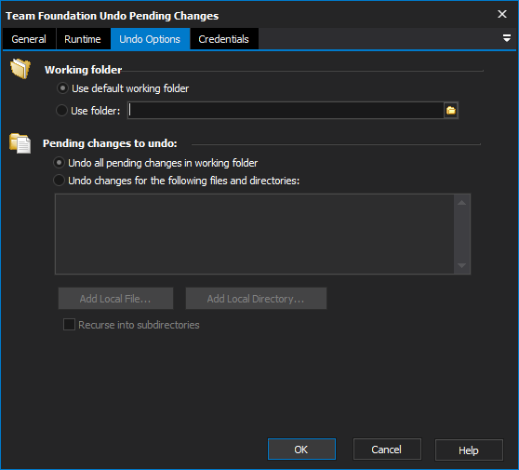The height and width of the screenshot is (470, 519).
Task: Switch to the Runtime tab
Action: coord(83,39)
